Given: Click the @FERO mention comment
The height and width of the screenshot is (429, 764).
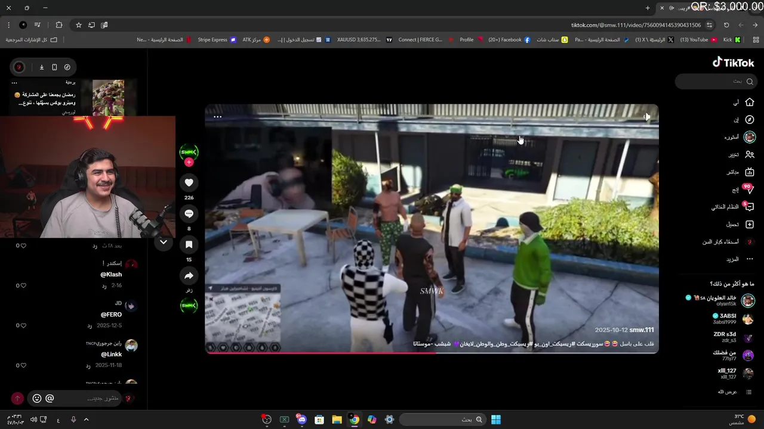Looking at the screenshot, I should (x=111, y=315).
